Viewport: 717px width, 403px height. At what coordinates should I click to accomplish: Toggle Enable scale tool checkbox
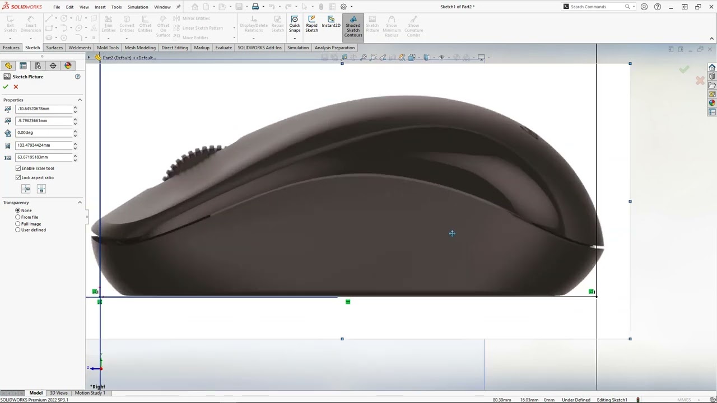18,168
